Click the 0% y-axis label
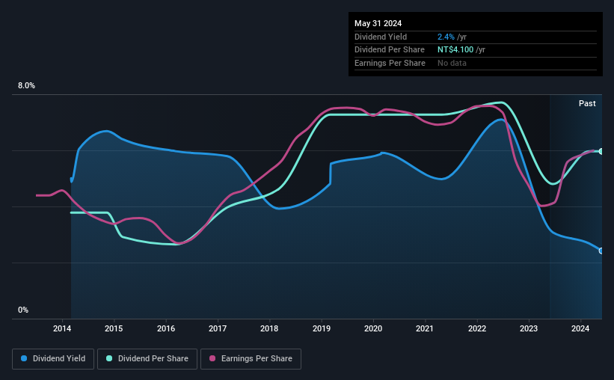Screen dimensions: 614x380 [x=23, y=310]
